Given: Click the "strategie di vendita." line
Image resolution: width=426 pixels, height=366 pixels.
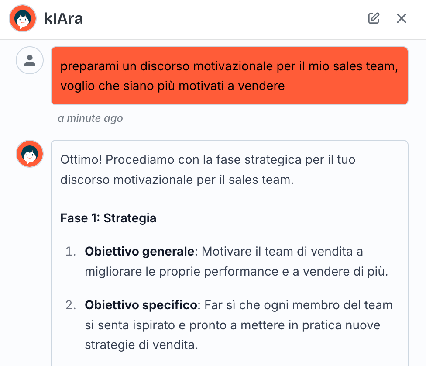Looking at the screenshot, I should pyautogui.click(x=141, y=345).
